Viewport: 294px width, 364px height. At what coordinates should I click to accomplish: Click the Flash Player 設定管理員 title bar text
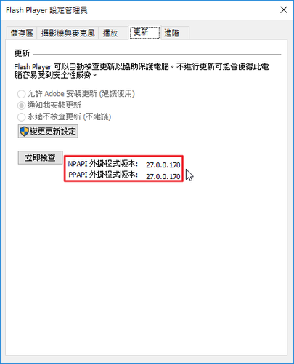(x=46, y=10)
